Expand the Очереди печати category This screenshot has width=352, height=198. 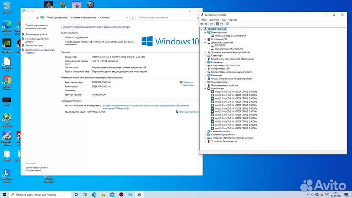[205, 82]
